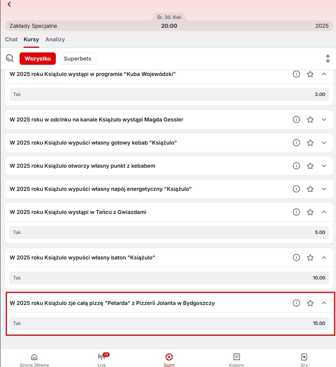
Task: Show info for Taniec z Gwiazdami bet
Action: 296,212
